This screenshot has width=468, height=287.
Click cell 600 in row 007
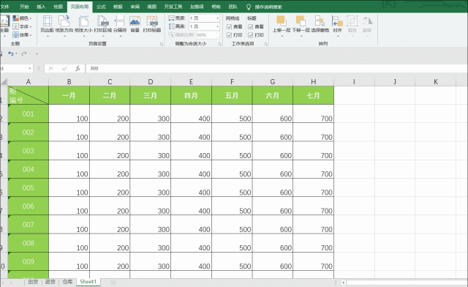click(x=273, y=225)
